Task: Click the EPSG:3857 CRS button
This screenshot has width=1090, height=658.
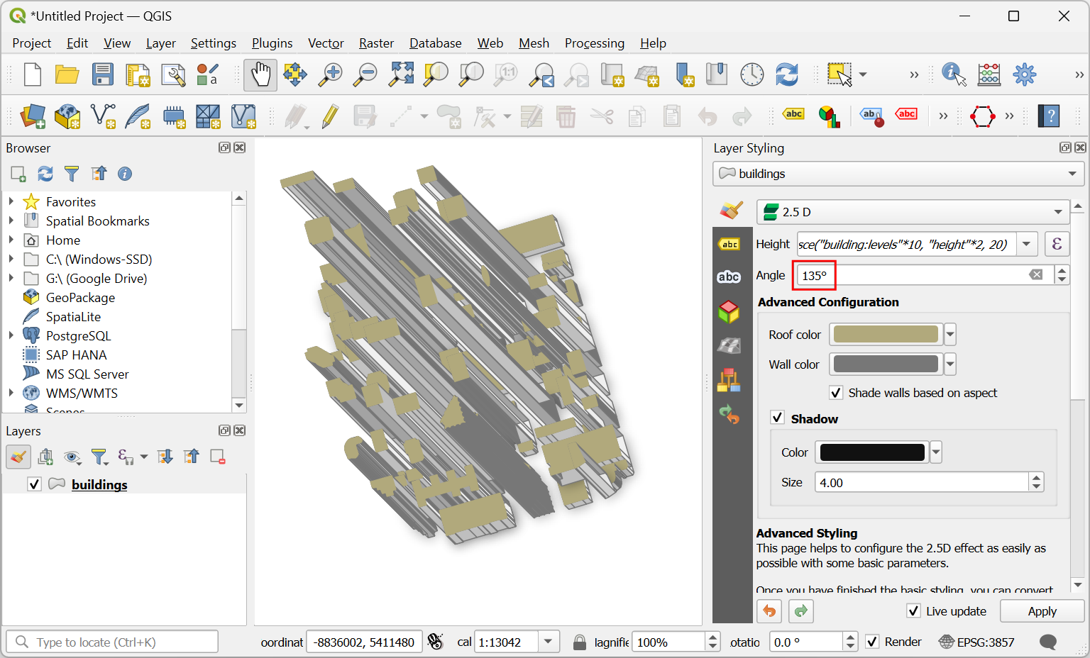Action: [x=976, y=642]
